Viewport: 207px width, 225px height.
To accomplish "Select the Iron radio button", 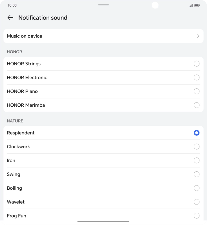I will (x=197, y=161).
